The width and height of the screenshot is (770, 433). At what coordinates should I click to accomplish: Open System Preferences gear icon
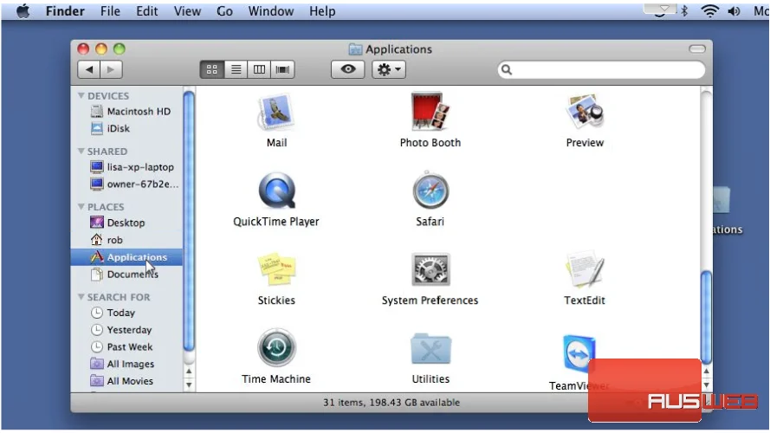[x=430, y=269]
